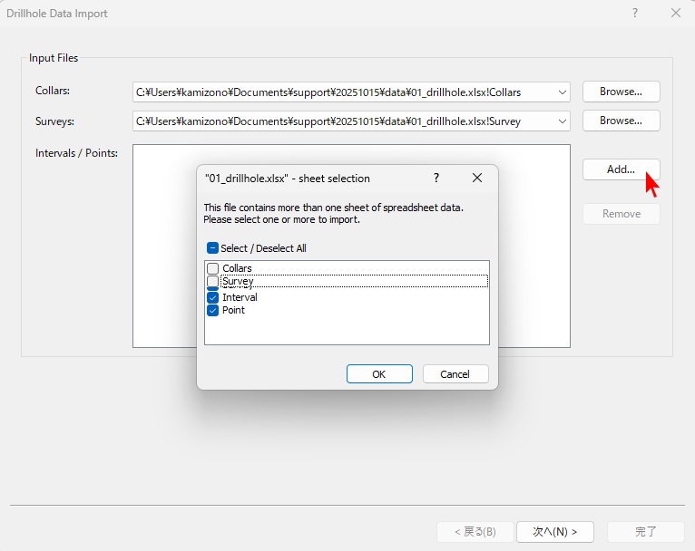Close the Drillhole Data Import window

pyautogui.click(x=675, y=13)
